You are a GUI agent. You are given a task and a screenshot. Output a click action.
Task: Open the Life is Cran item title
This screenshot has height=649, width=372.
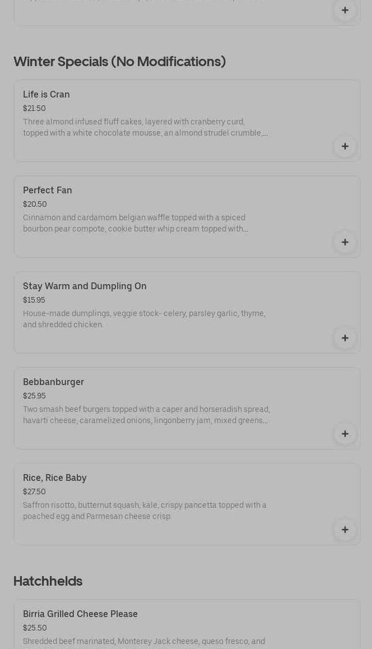[46, 94]
